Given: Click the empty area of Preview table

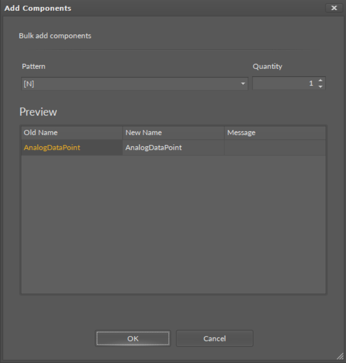Looking at the screenshot, I should pos(173,225).
